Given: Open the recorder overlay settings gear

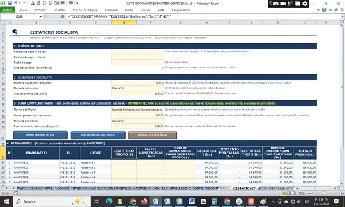Looking at the screenshot, I should (x=305, y=4).
